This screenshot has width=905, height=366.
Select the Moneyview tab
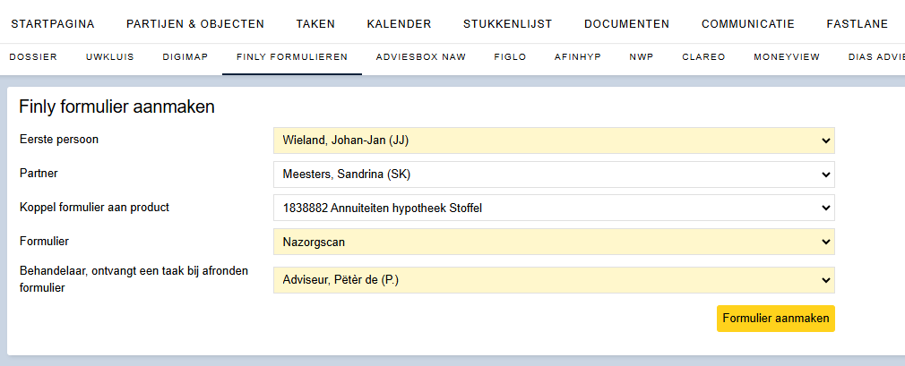787,57
